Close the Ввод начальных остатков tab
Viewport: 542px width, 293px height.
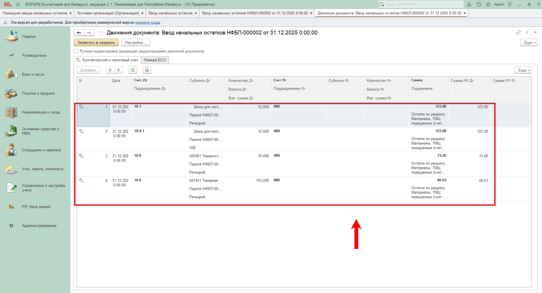[196, 13]
